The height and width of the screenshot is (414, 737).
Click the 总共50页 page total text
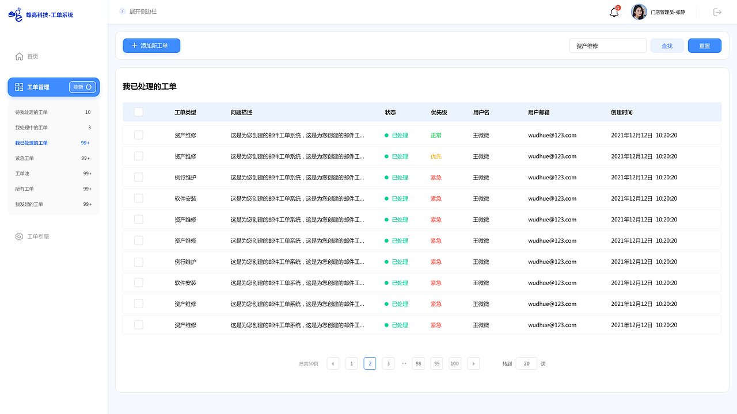click(x=309, y=363)
